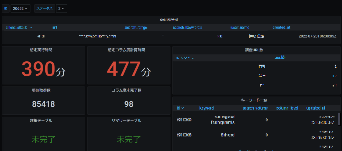Click the ステータス variable label
The width and height of the screenshot is (342, 151).
(44, 9)
